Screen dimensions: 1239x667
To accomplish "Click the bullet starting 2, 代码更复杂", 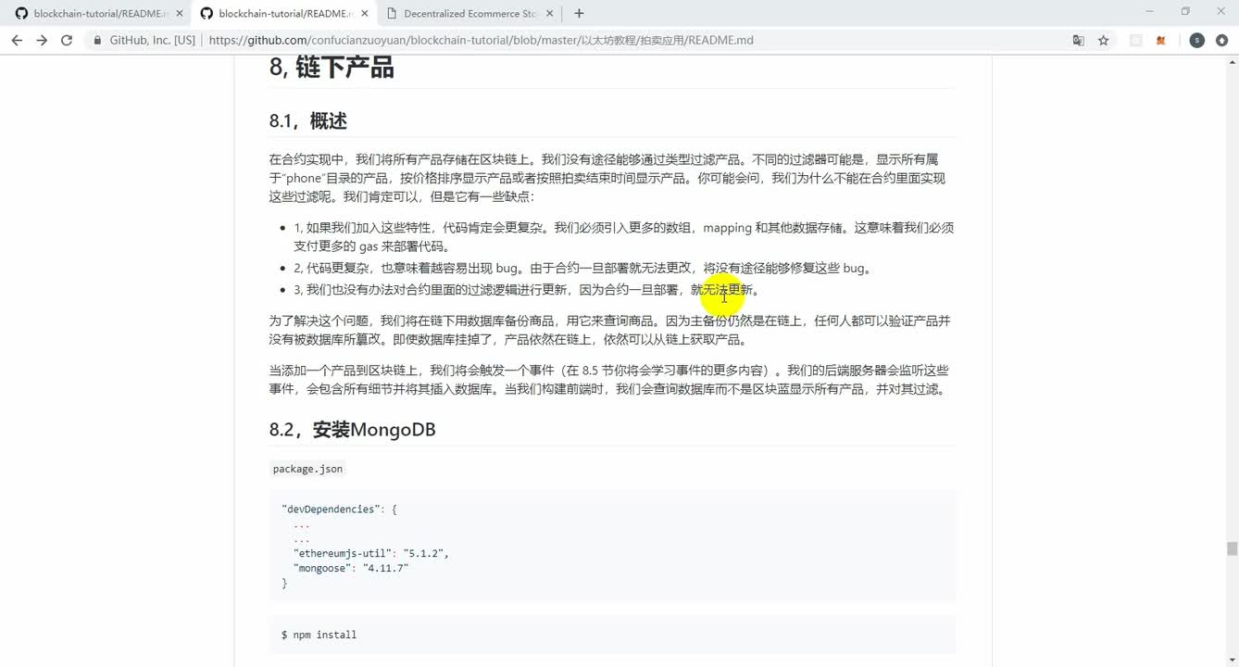I will click(x=584, y=269).
